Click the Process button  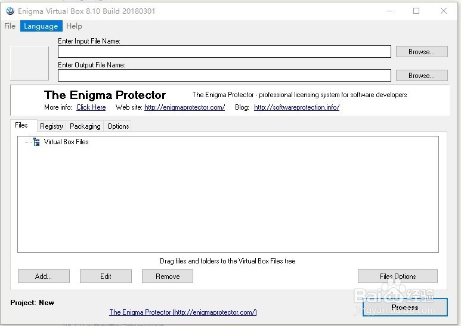click(405, 307)
